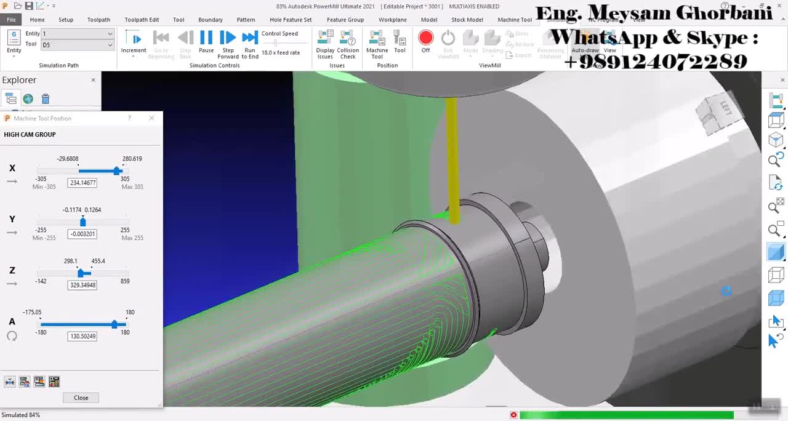Click the view ISO cube icon

point(776,140)
